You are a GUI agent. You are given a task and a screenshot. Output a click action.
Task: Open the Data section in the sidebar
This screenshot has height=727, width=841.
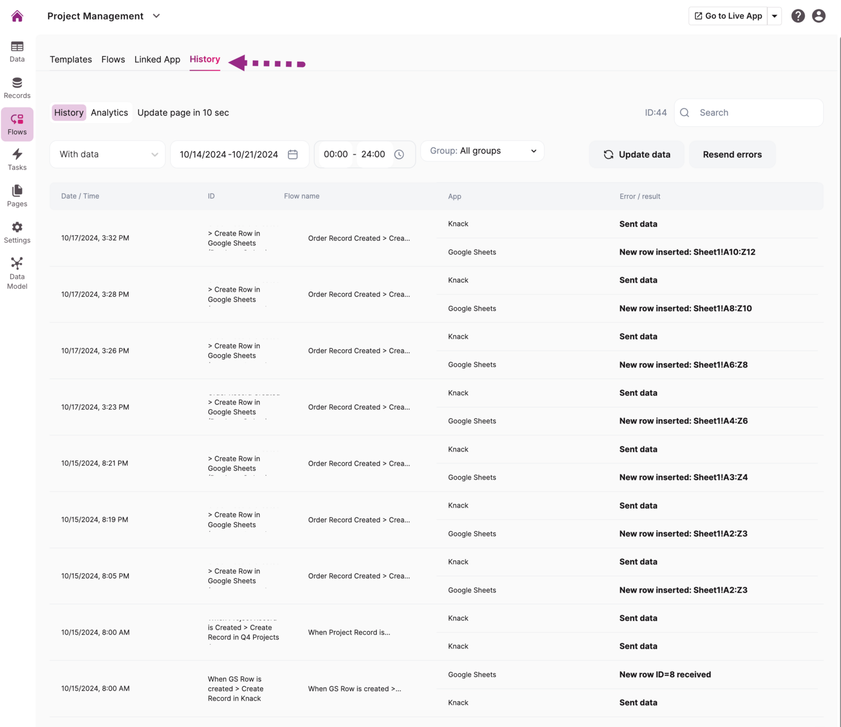point(17,52)
